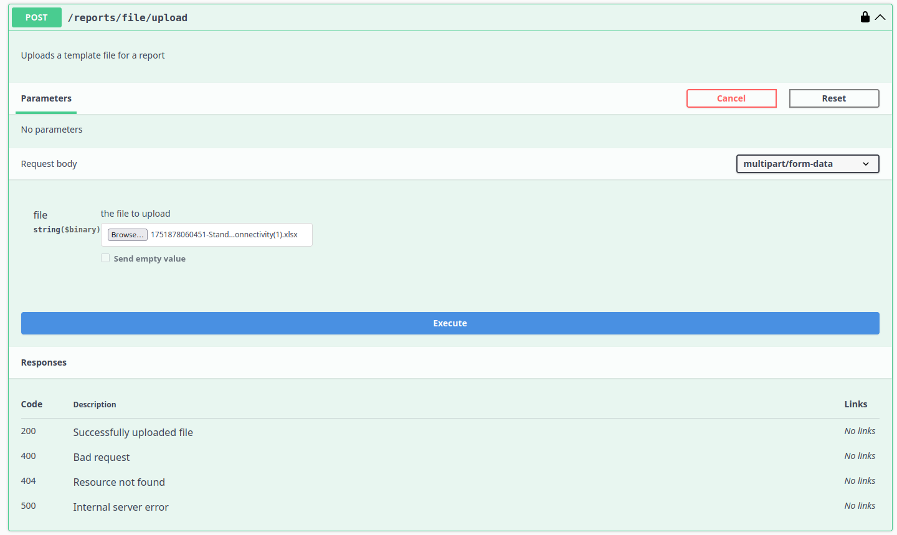Click the Responses section header
The image size is (897, 535).
[x=44, y=362]
